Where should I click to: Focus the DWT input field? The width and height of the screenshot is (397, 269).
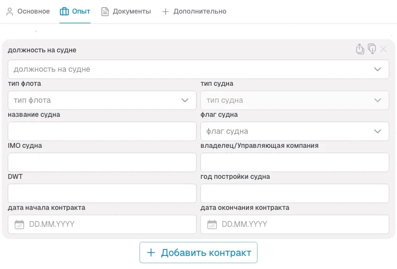(102, 193)
